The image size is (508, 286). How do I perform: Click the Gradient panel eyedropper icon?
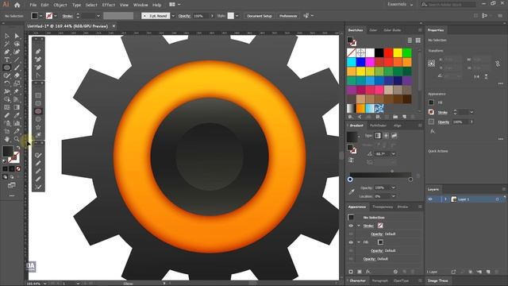click(x=352, y=192)
